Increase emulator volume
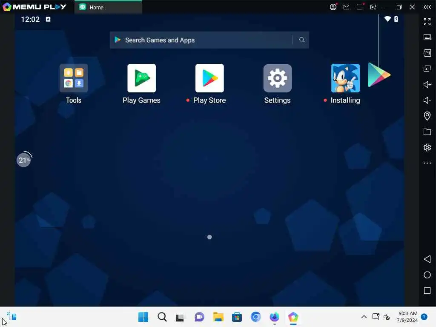This screenshot has height=327, width=436. pos(427,84)
